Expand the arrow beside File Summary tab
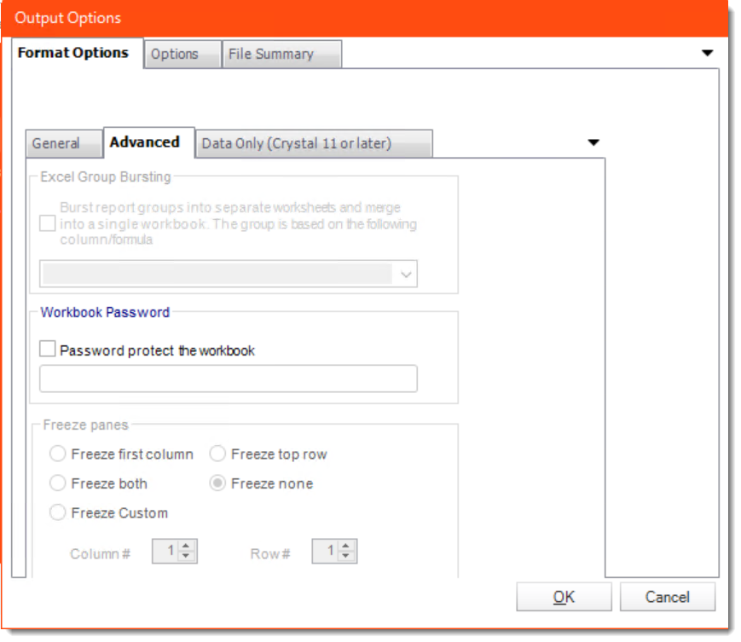This screenshot has height=642, width=741. 707,52
